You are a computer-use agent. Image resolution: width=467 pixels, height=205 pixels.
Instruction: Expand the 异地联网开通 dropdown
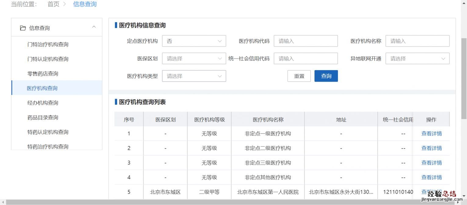click(x=417, y=58)
